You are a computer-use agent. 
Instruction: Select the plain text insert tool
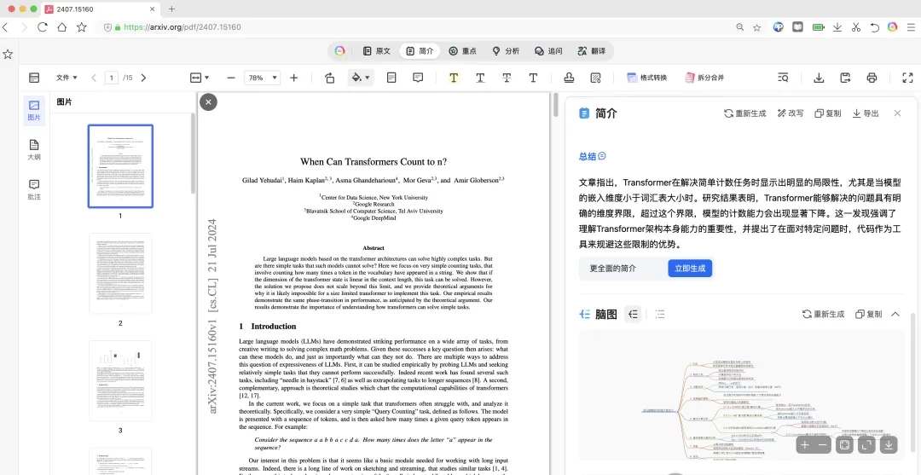[533, 78]
